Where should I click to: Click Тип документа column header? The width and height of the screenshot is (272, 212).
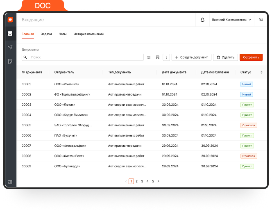119,72
